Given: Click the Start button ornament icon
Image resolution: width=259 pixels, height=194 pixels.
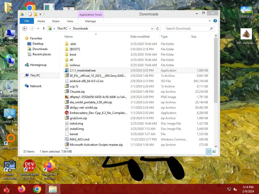Looking at the screenshot, I should (x=7, y=189).
